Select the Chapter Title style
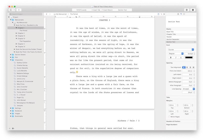This screenshot has height=140, width=204. [171, 34]
